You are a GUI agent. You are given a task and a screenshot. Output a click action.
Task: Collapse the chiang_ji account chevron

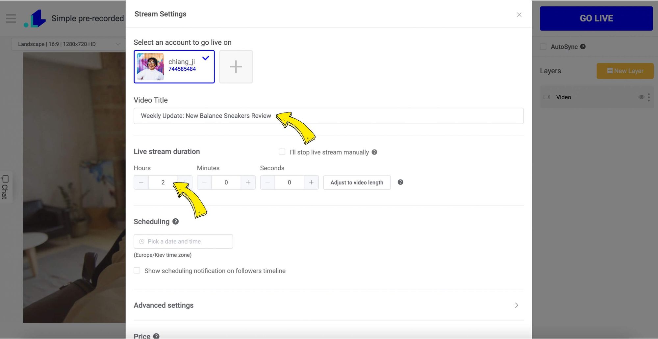tap(206, 58)
